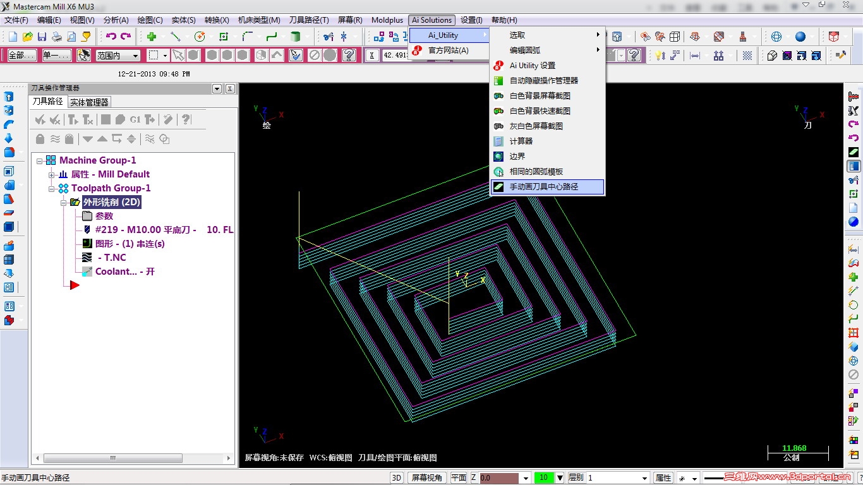Collapse the Toolpath Group-1 node
Image resolution: width=863 pixels, height=485 pixels.
point(51,188)
